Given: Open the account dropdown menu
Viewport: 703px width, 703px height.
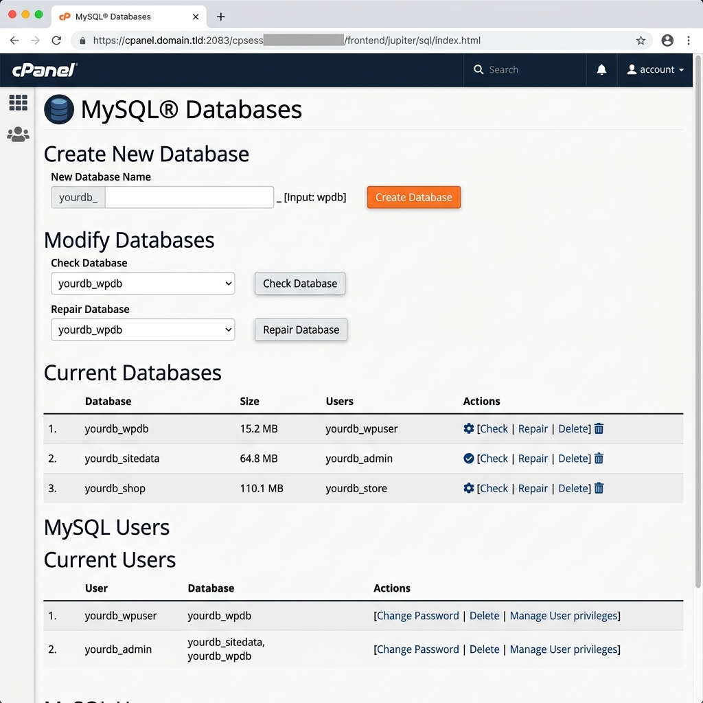Looking at the screenshot, I should (x=655, y=69).
